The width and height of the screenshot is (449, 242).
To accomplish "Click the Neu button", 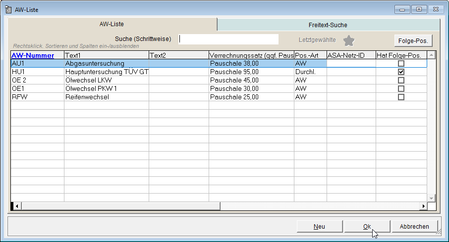I will tap(319, 227).
